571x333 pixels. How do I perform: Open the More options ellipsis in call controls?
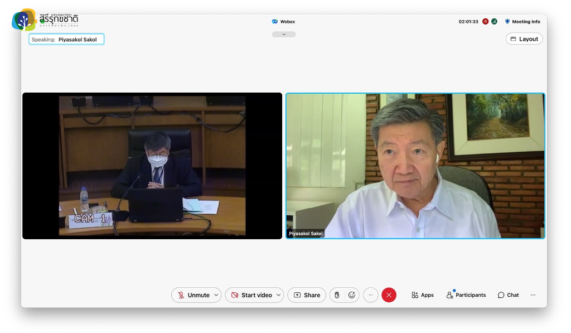(371, 295)
